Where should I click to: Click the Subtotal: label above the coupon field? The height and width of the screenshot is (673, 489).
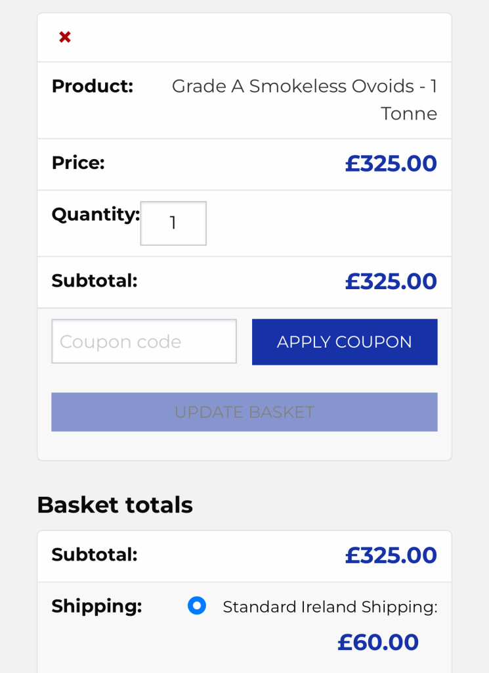95,281
